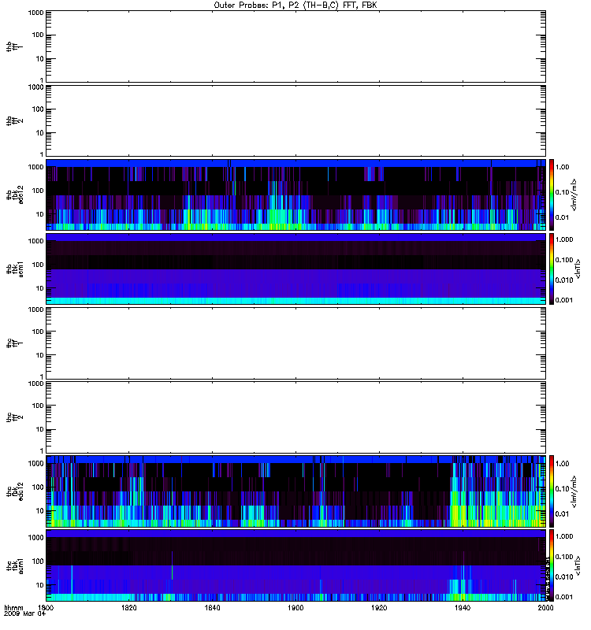This screenshot has width=591, height=630.
Task: Click the color bar beside the thc fbk scm1 panel
Action: (552, 565)
